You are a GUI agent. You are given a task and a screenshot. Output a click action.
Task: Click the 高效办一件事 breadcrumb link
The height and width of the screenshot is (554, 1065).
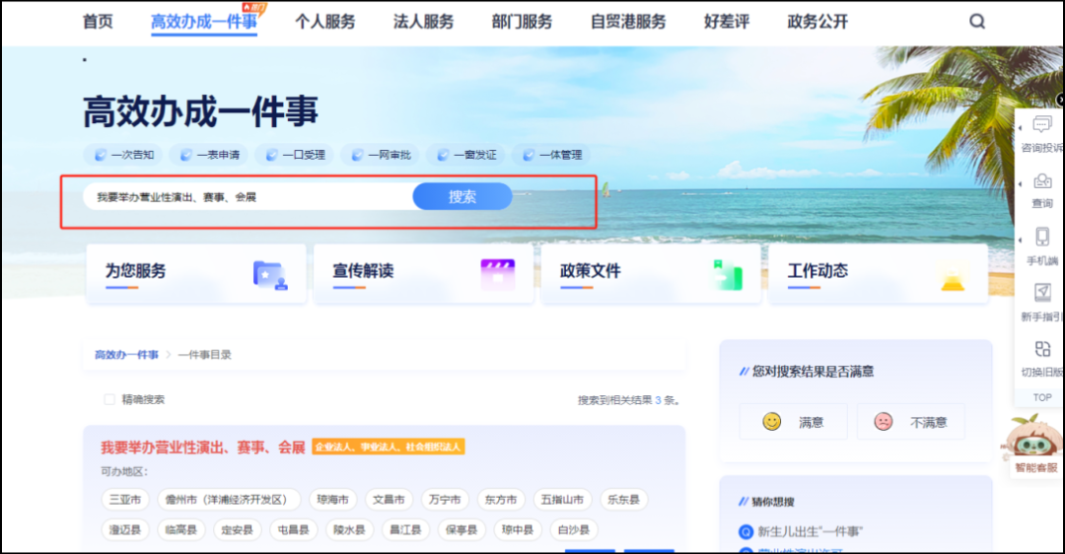(126, 355)
